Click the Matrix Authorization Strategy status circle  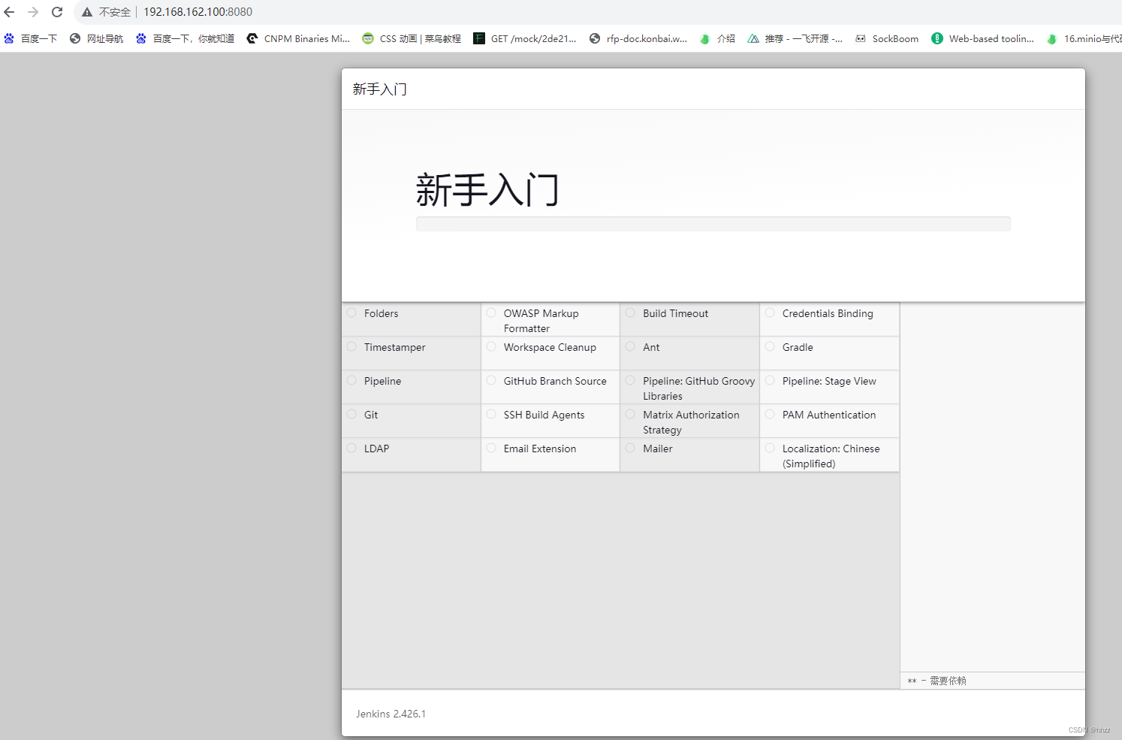pyautogui.click(x=630, y=414)
